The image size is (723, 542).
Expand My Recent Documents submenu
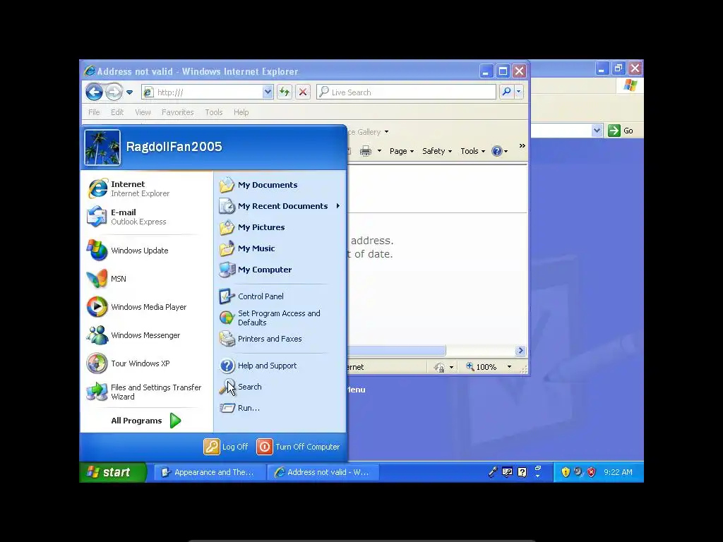click(280, 206)
